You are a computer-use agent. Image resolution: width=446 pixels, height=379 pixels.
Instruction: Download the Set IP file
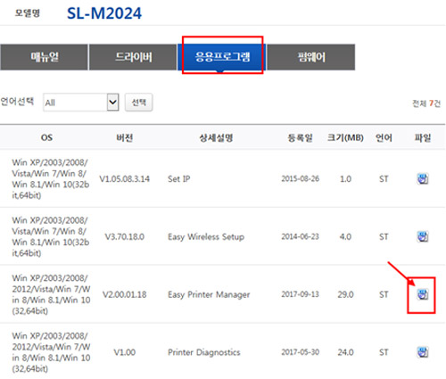click(x=423, y=178)
